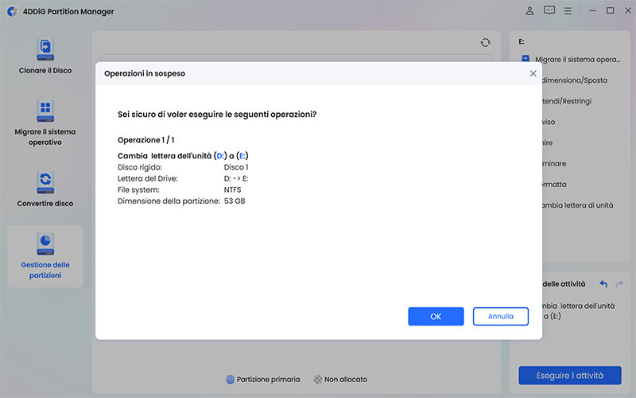Close the Operazioni in sospeso dialog
Viewport: 636px width, 398px height.
pos(533,73)
